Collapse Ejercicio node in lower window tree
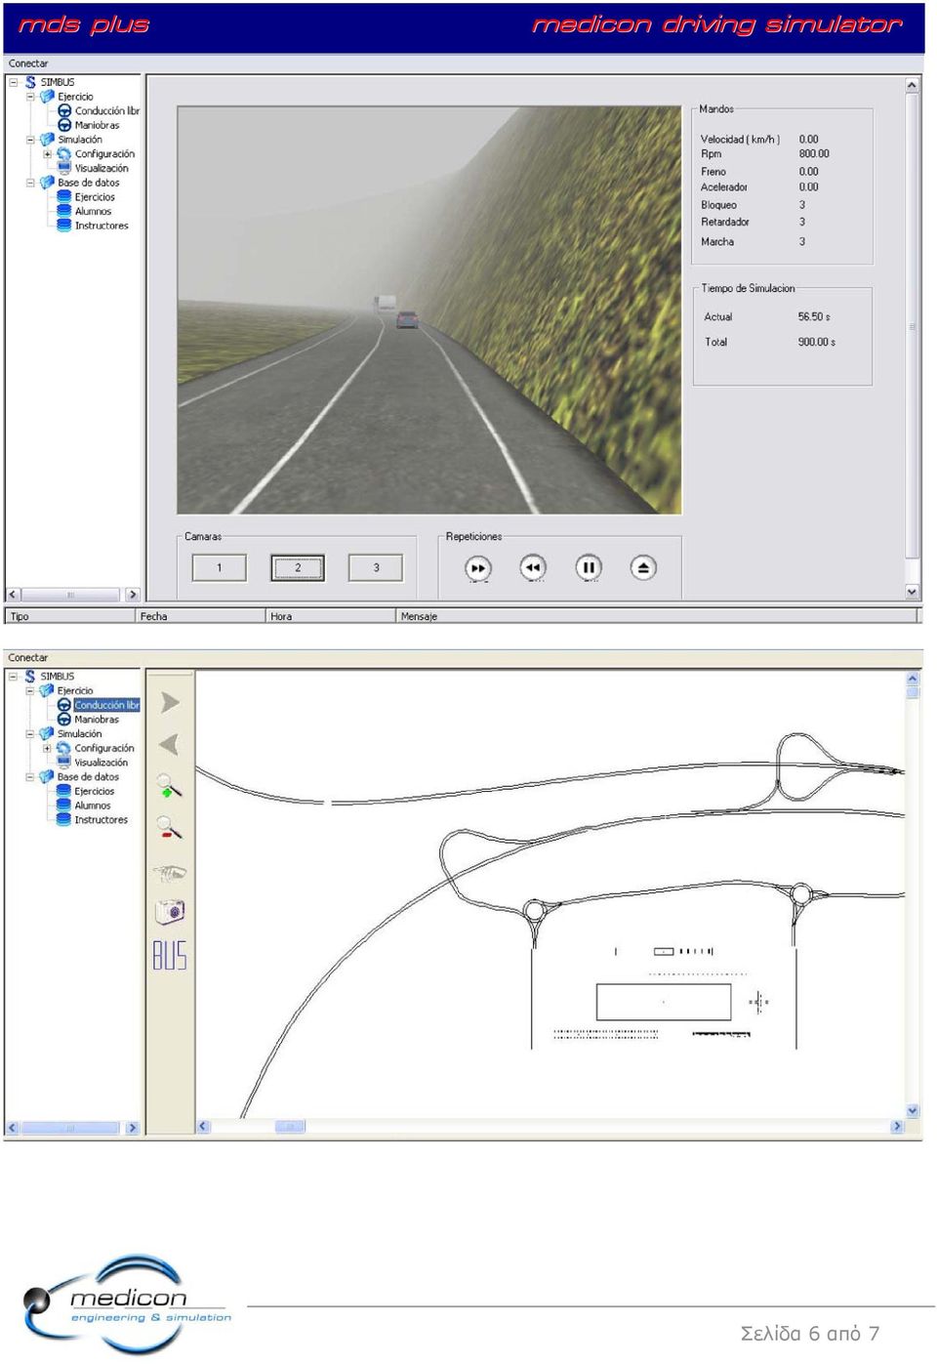The height and width of the screenshot is (1364, 937). click(30, 690)
